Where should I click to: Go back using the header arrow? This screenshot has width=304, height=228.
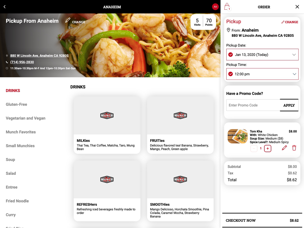tap(5, 7)
